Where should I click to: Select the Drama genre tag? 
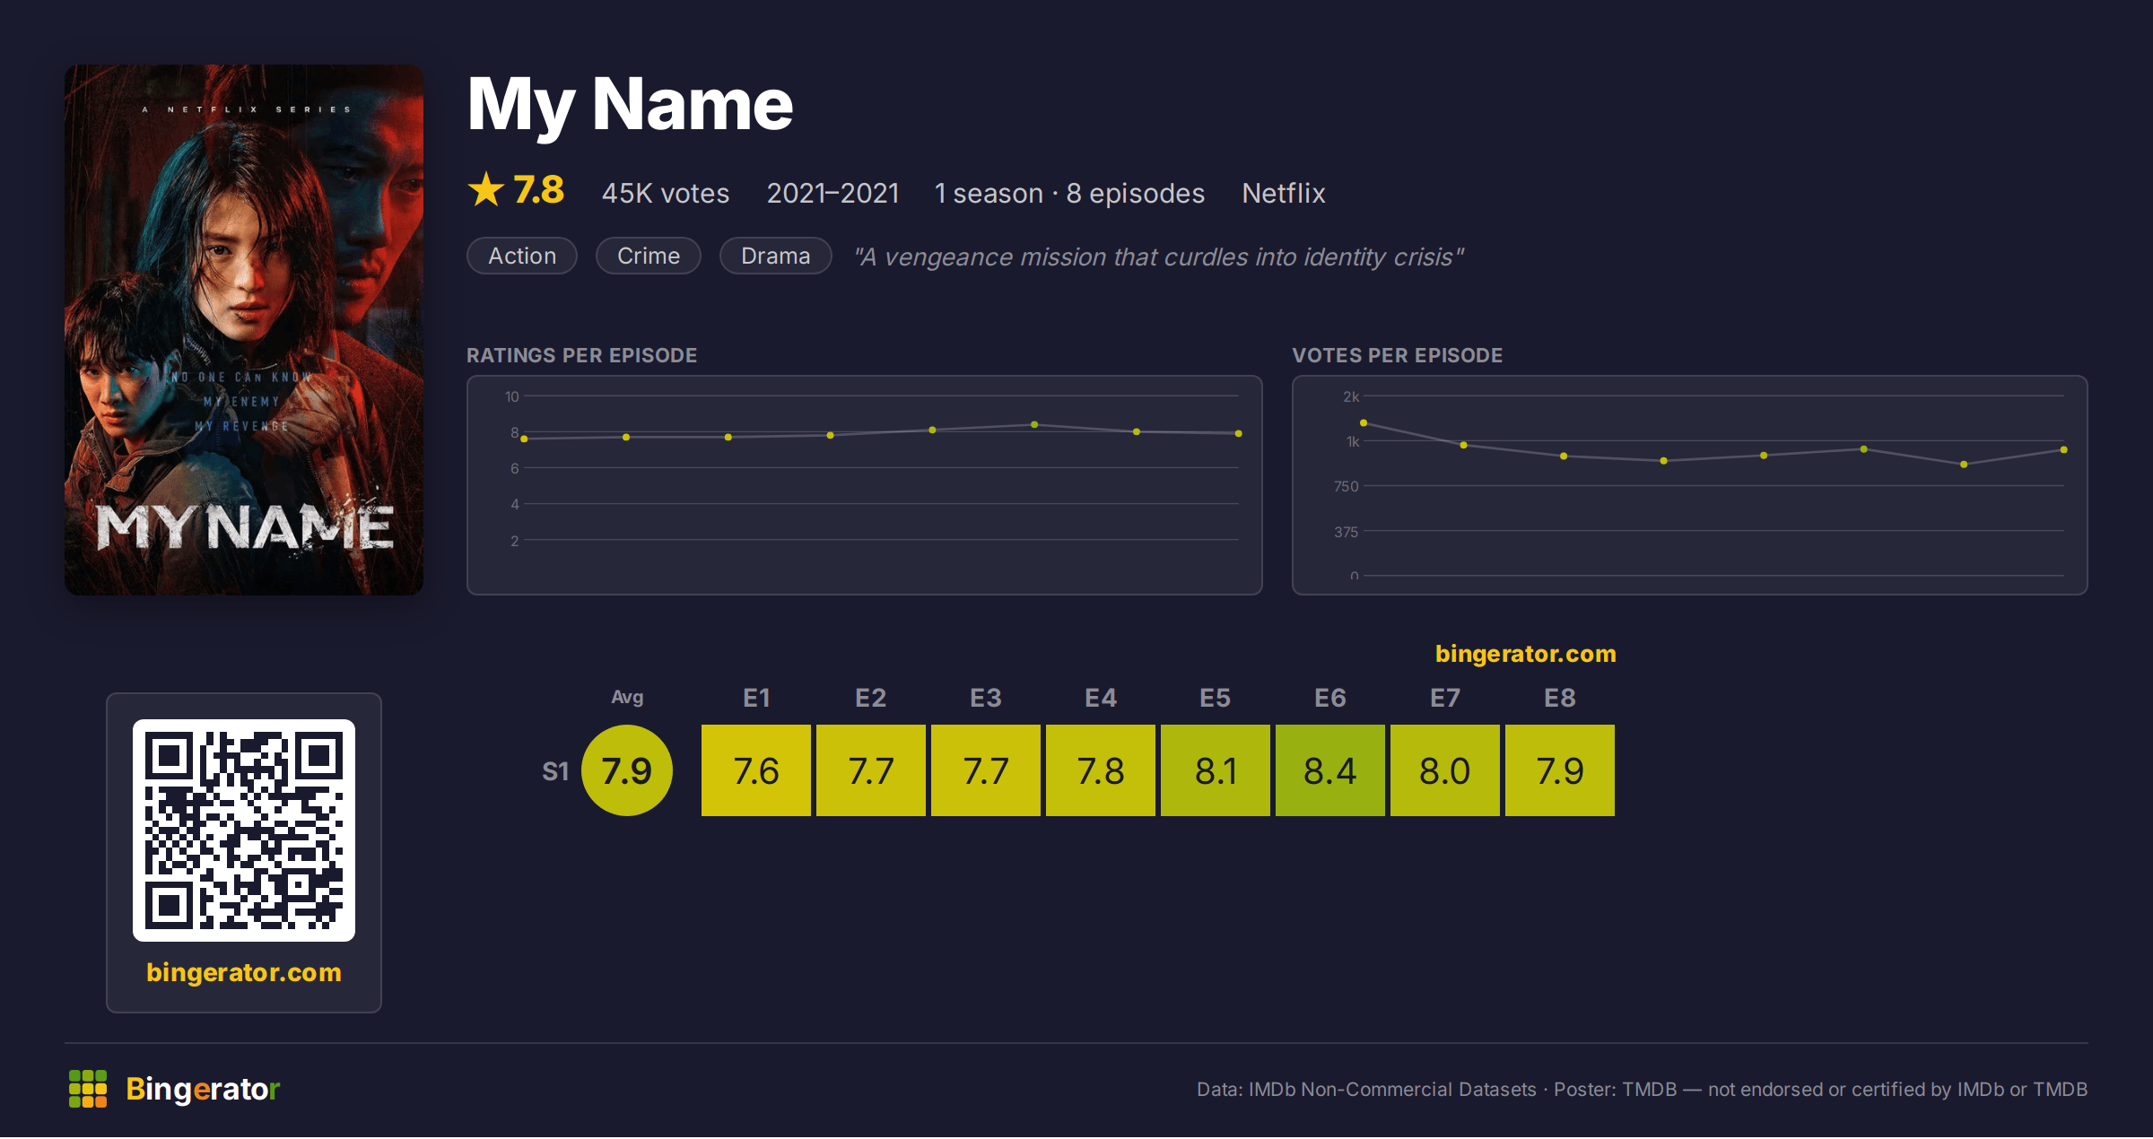776,256
